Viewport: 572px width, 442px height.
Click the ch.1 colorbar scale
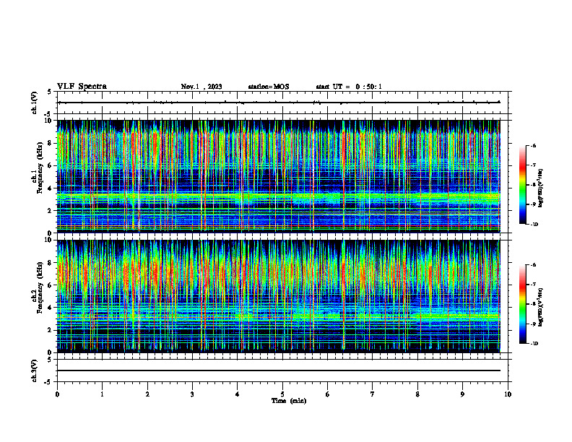click(x=523, y=185)
